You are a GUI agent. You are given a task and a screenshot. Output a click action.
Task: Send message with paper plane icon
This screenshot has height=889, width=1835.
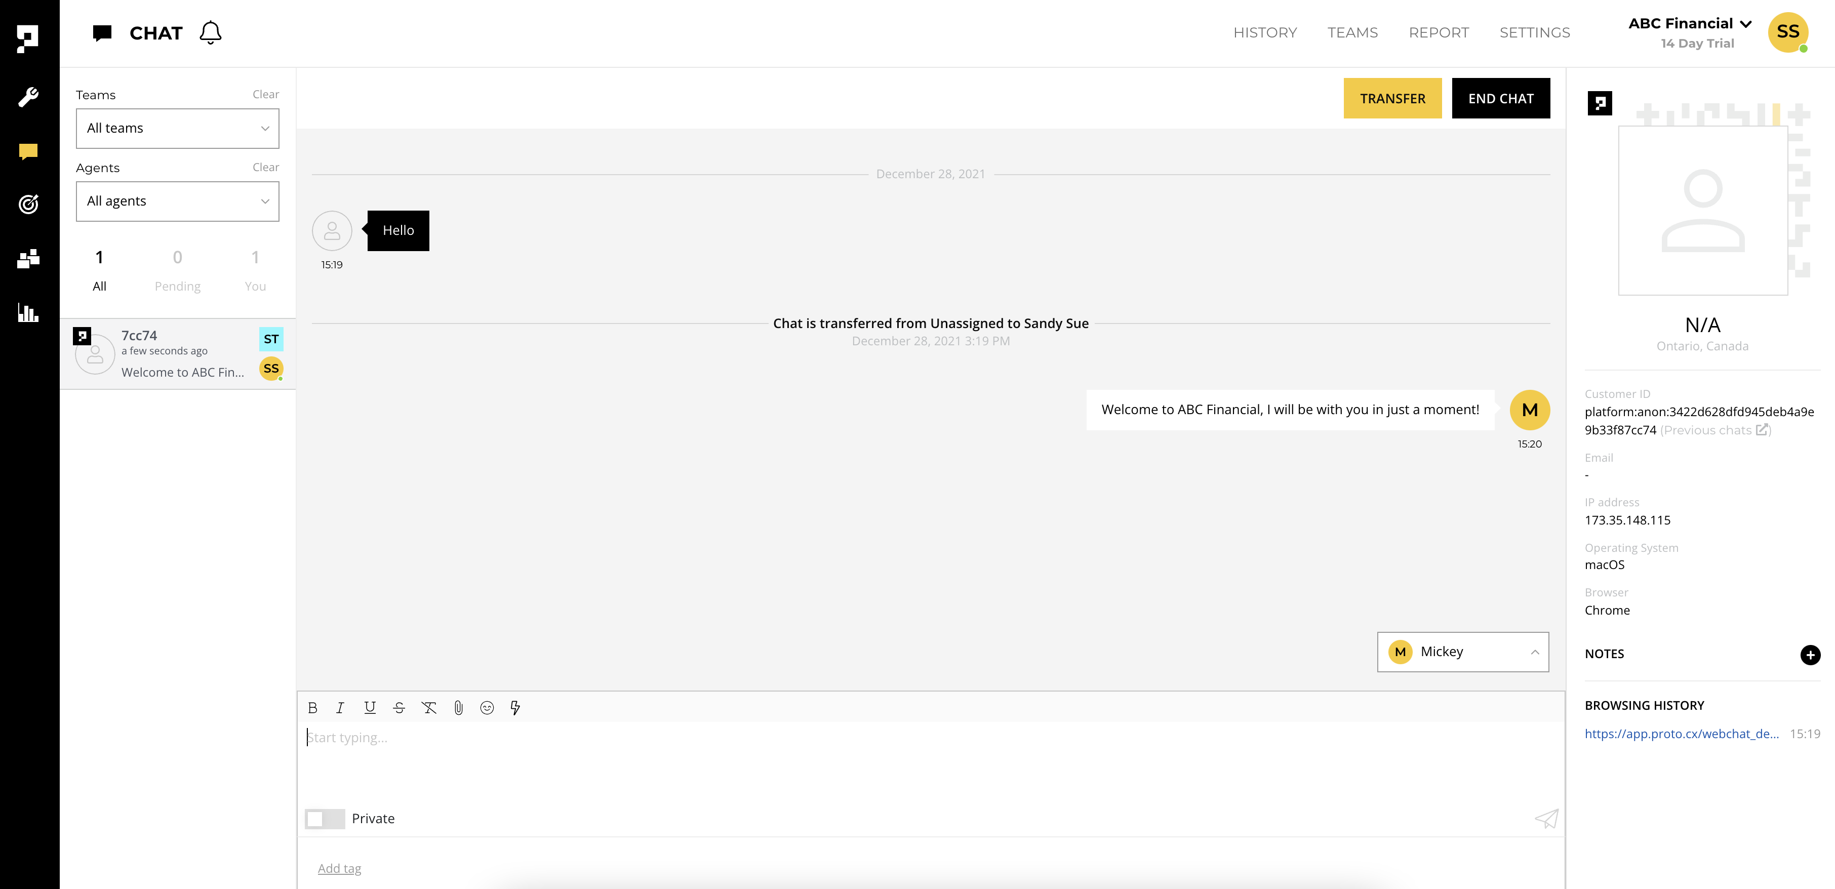click(x=1546, y=819)
